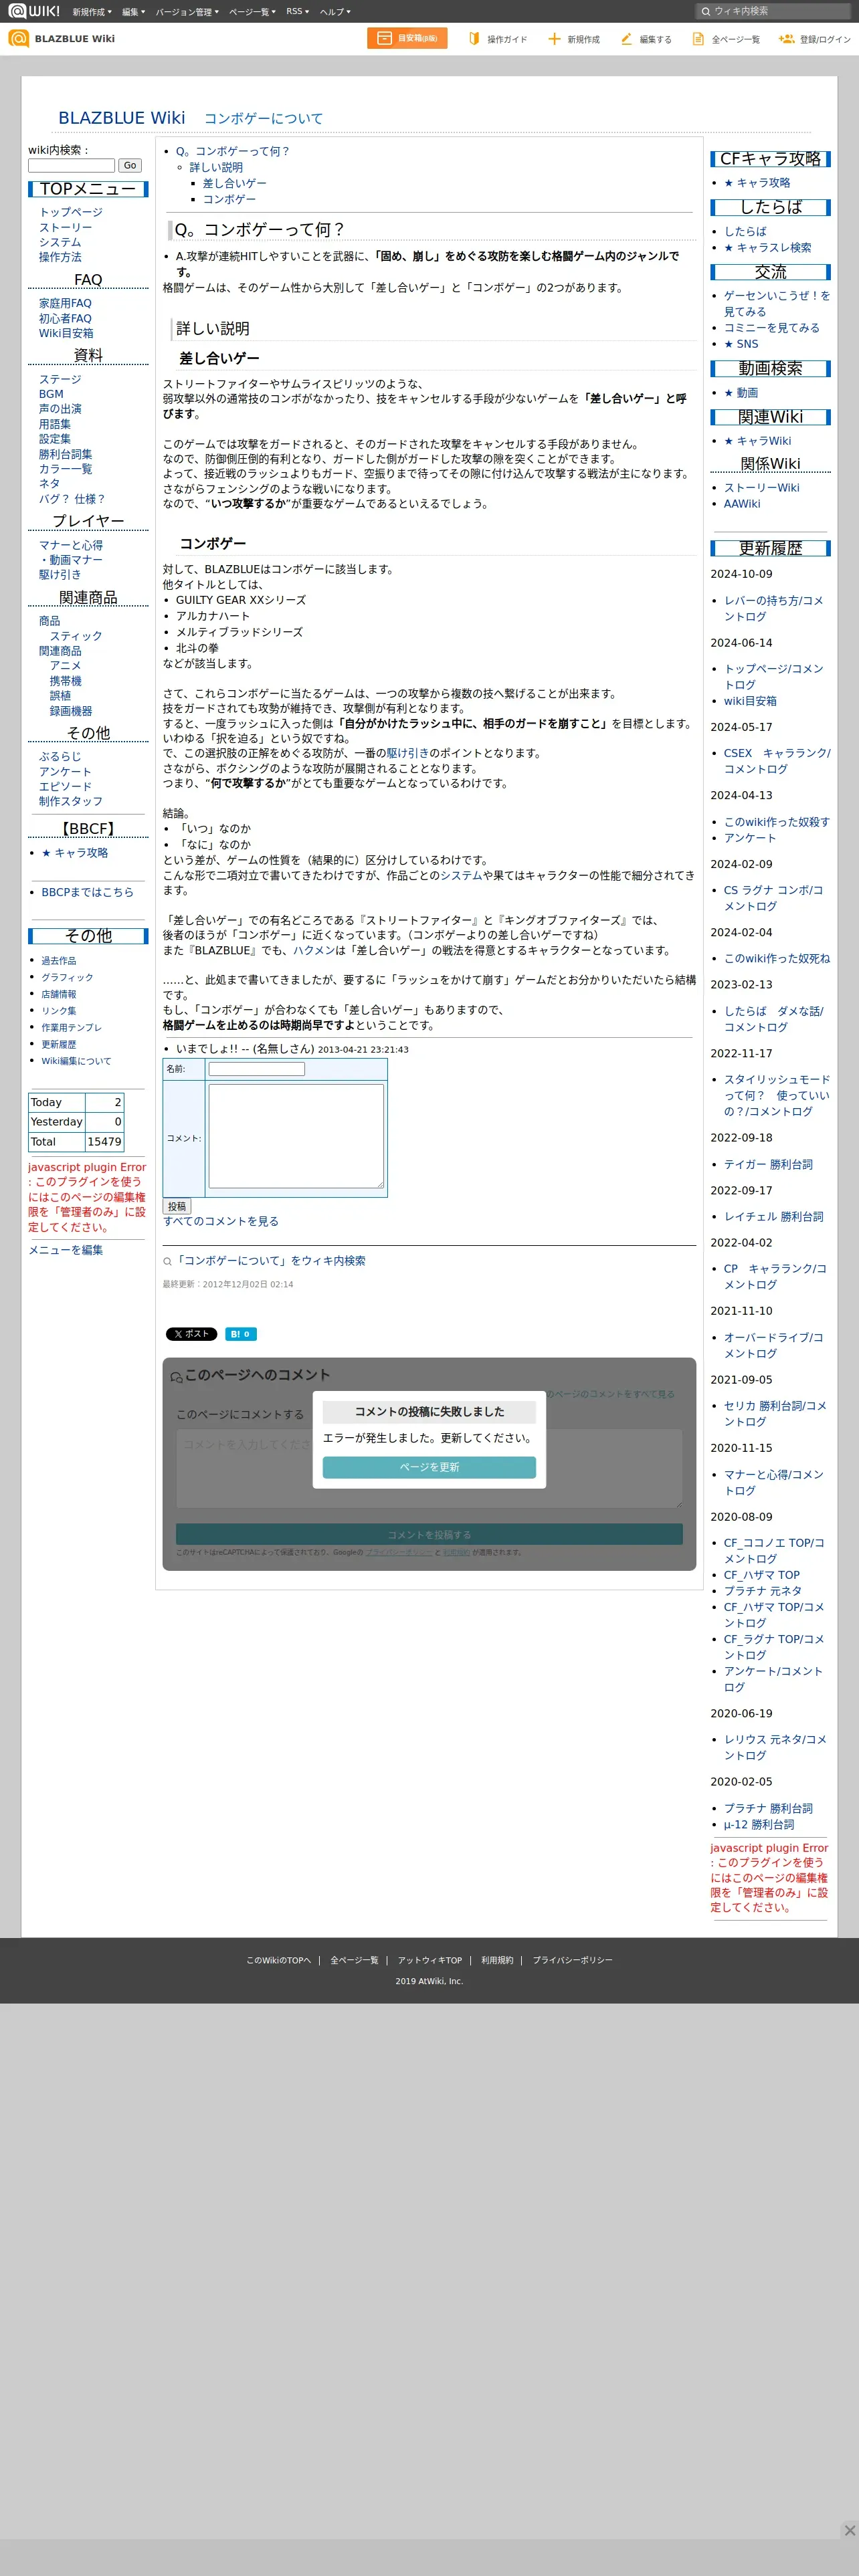Click 「コンボゲーについて」をウィキ内検索 link
This screenshot has width=859, height=2576.
coord(270,1261)
